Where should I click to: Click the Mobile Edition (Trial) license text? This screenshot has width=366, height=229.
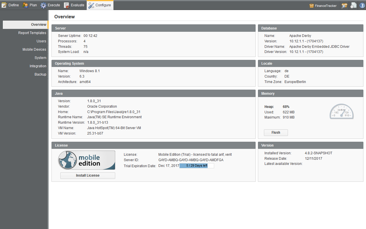[195, 155]
